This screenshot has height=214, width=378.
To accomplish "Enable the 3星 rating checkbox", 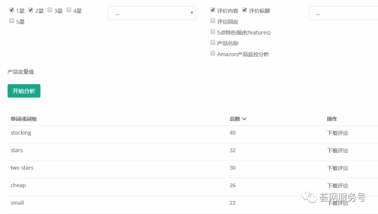I will tap(50, 10).
